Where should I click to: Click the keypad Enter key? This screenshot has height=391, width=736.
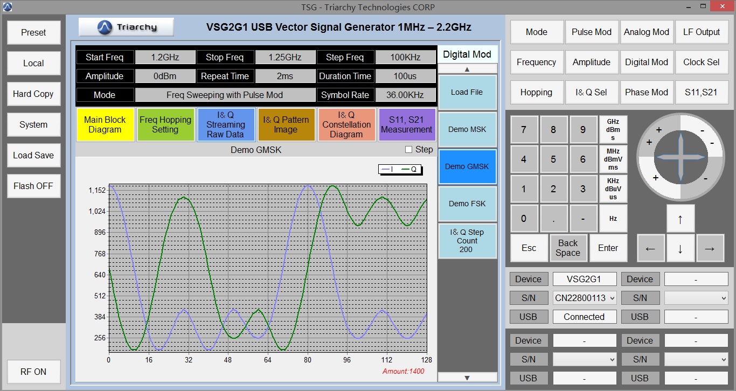click(608, 248)
